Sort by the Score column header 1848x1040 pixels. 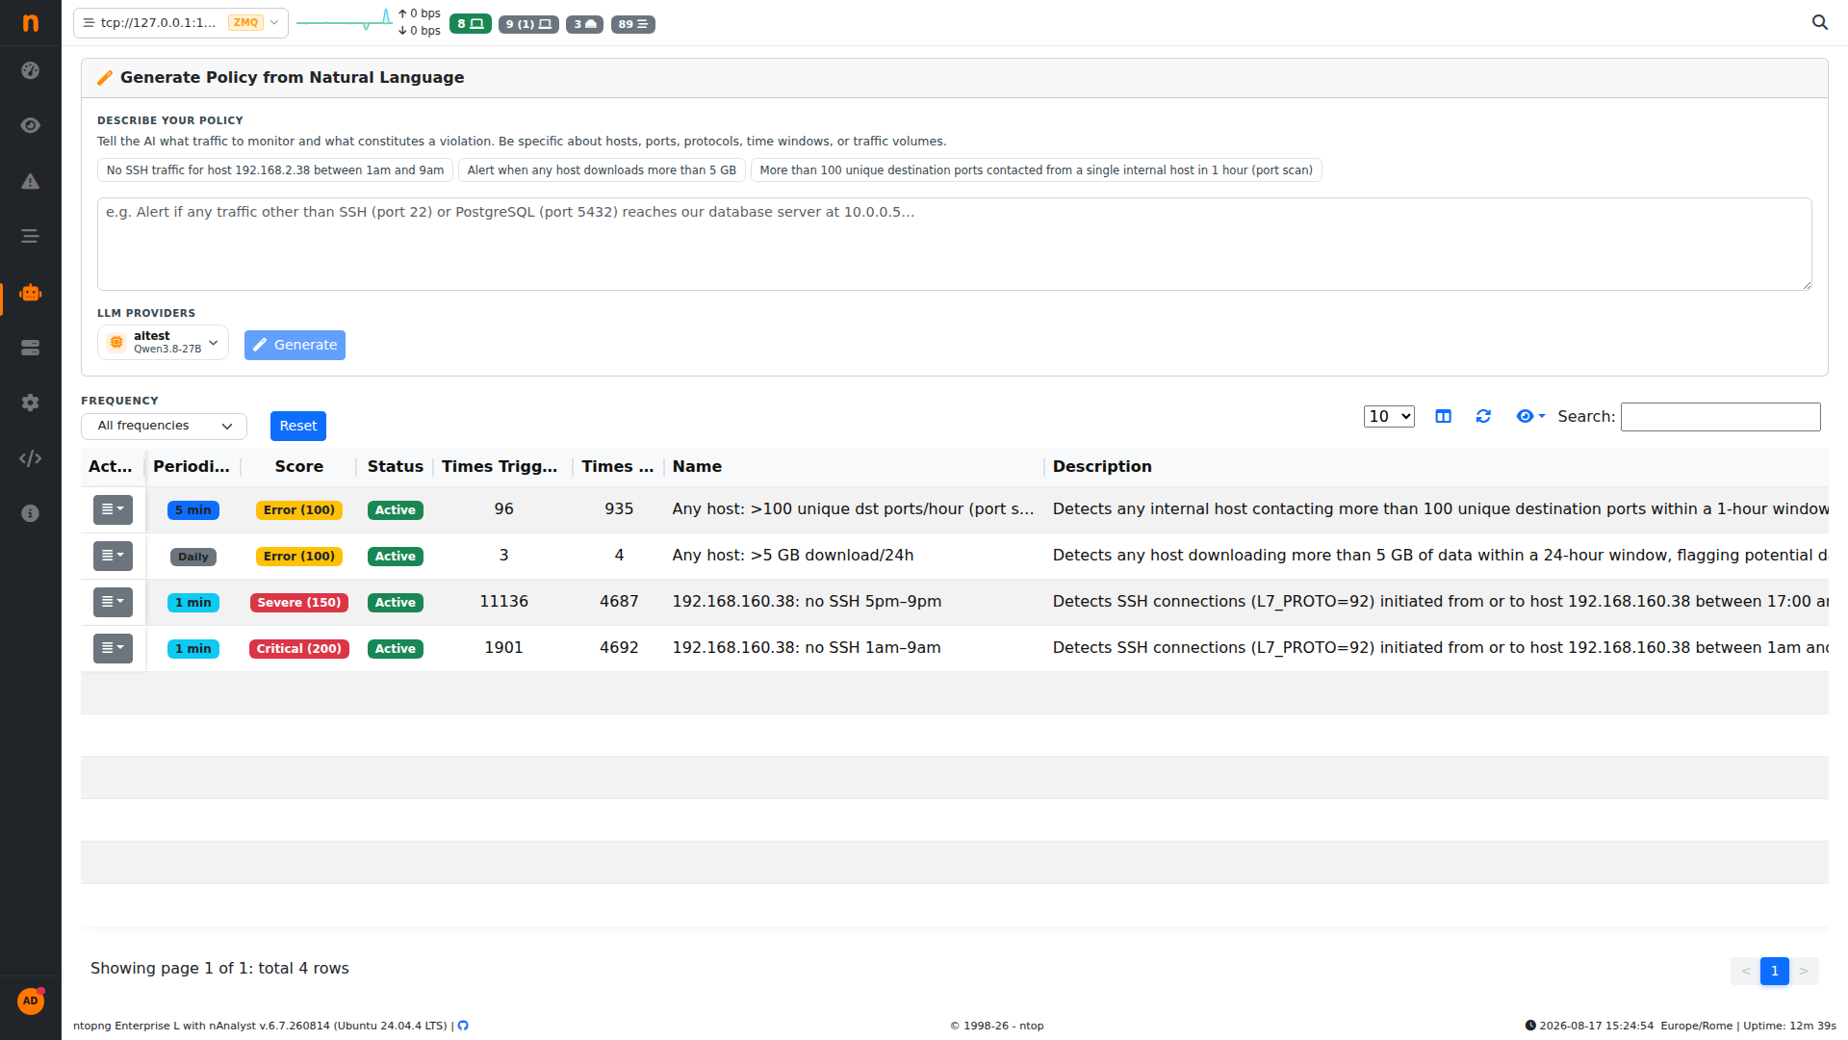pyautogui.click(x=298, y=466)
